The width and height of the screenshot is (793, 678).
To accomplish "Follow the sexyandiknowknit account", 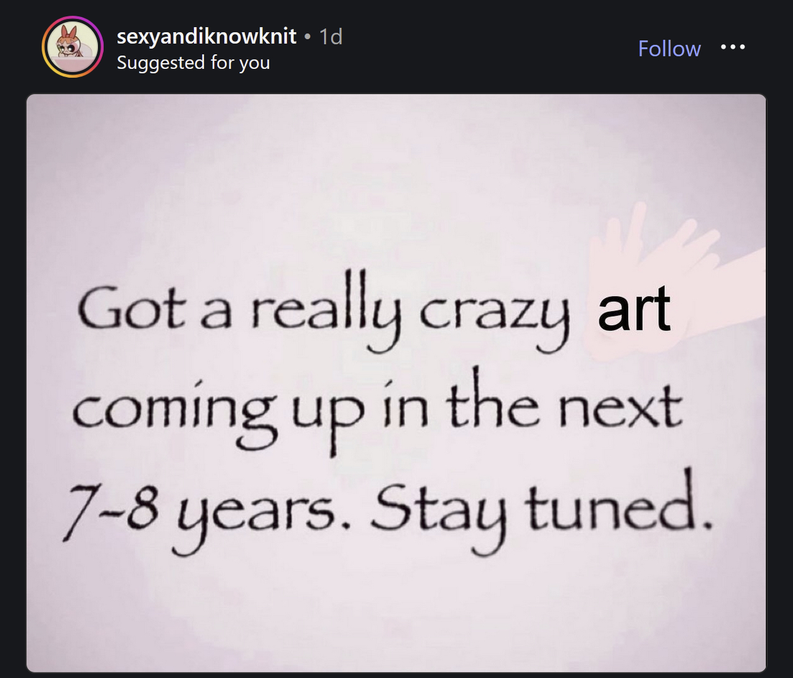I will [x=669, y=49].
